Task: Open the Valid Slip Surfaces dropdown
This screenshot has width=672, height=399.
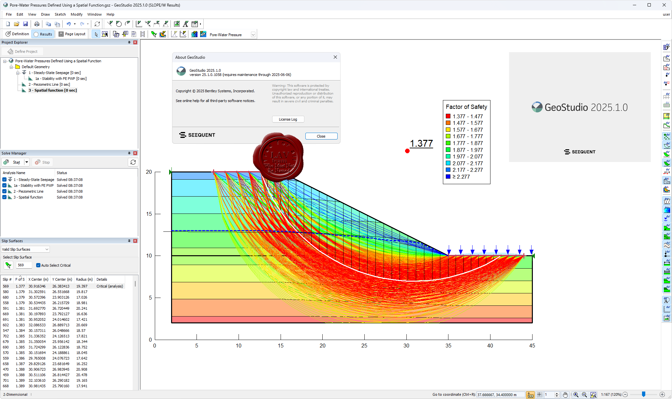Action: (47, 249)
